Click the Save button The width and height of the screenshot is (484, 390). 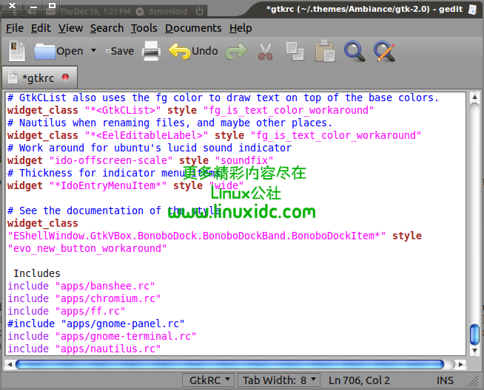(119, 51)
